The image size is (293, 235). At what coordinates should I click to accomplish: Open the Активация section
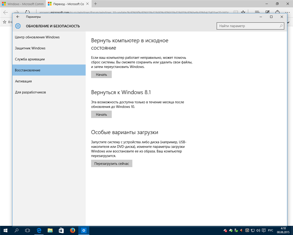49,81
